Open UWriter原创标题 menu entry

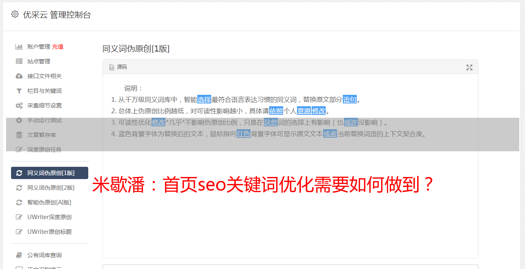[49, 232]
